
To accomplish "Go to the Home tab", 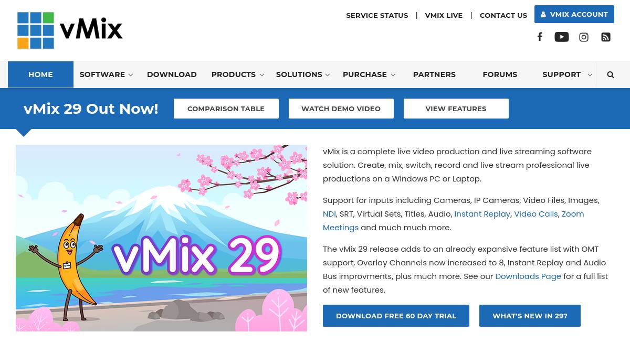I will point(40,74).
